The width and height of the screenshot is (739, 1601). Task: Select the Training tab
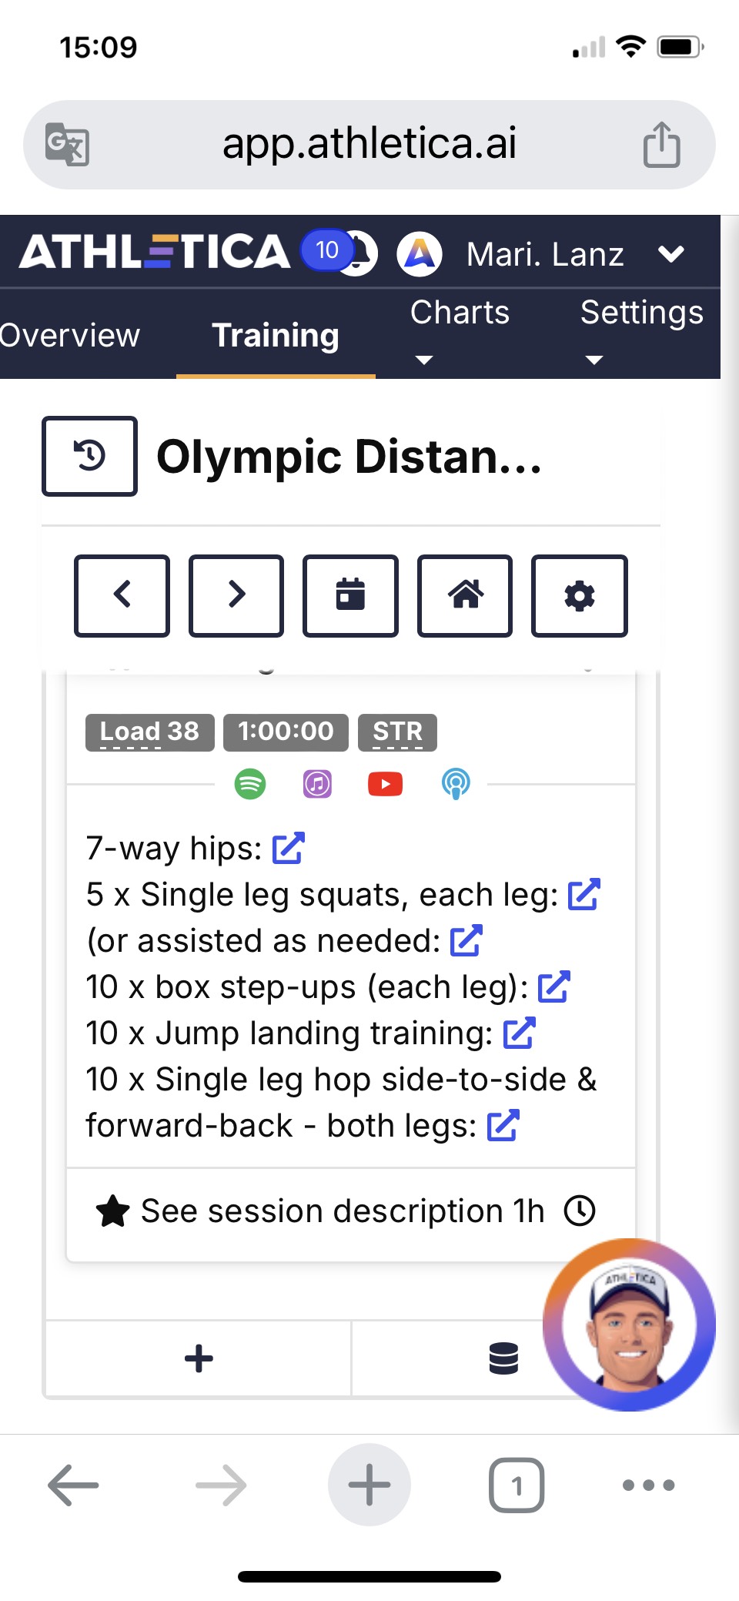(276, 335)
